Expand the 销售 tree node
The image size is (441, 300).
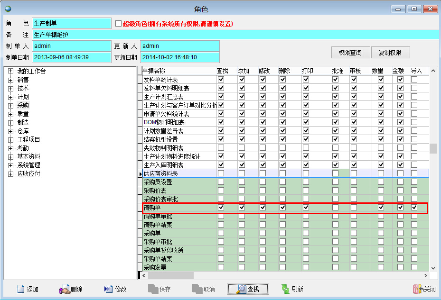[x=10, y=80]
